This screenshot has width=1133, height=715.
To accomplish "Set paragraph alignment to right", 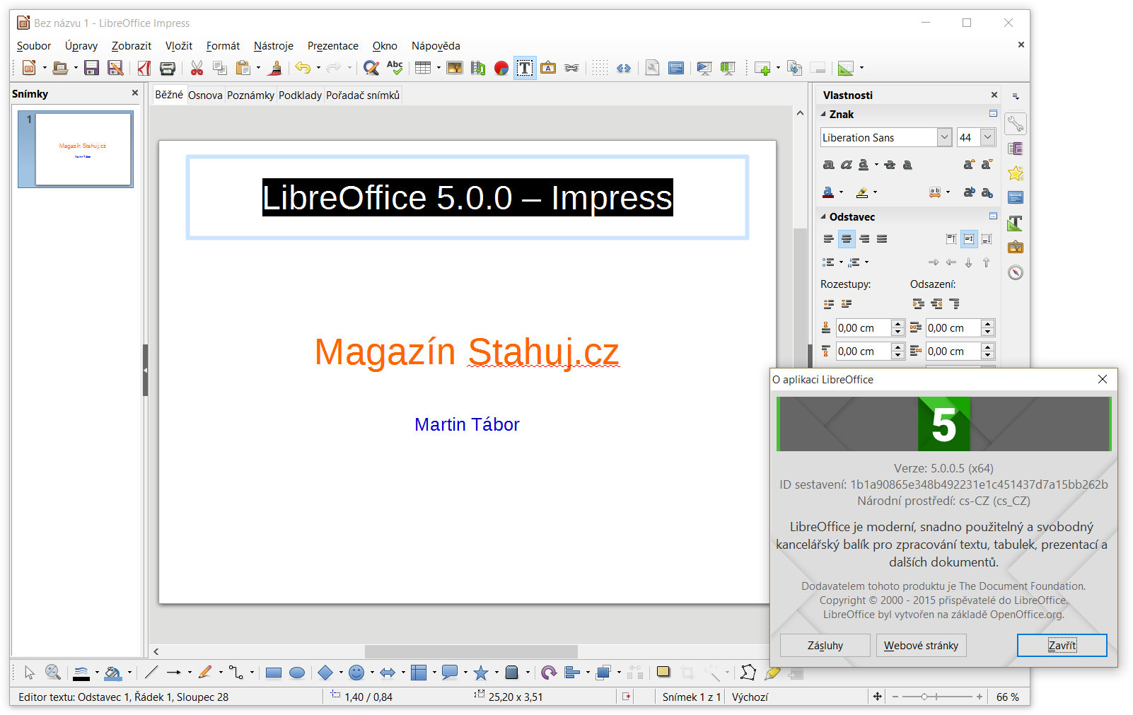I will [x=864, y=239].
